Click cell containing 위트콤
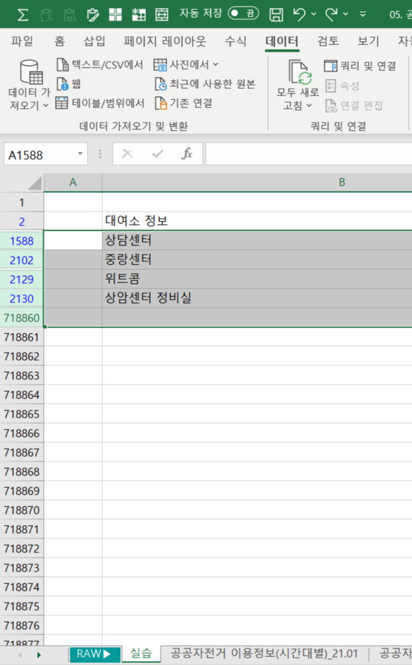 257,279
